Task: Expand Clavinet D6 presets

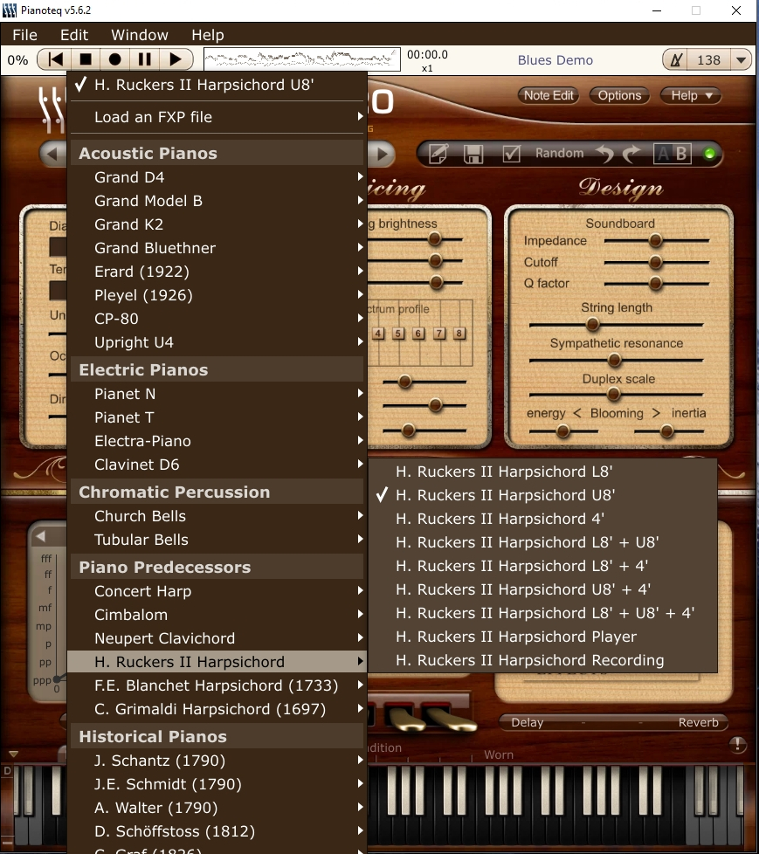Action: pyautogui.click(x=217, y=465)
